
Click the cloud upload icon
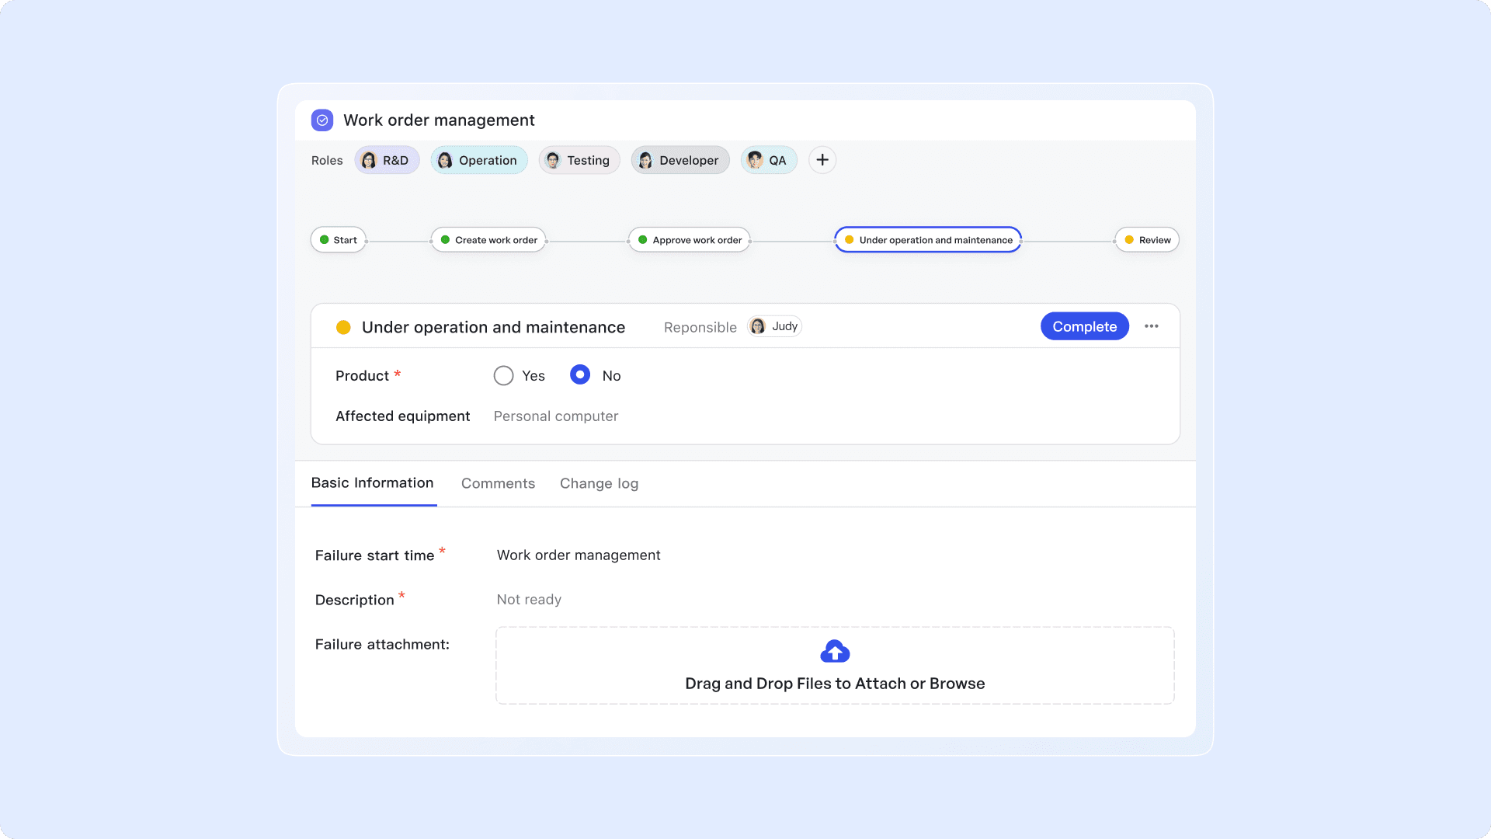835,651
